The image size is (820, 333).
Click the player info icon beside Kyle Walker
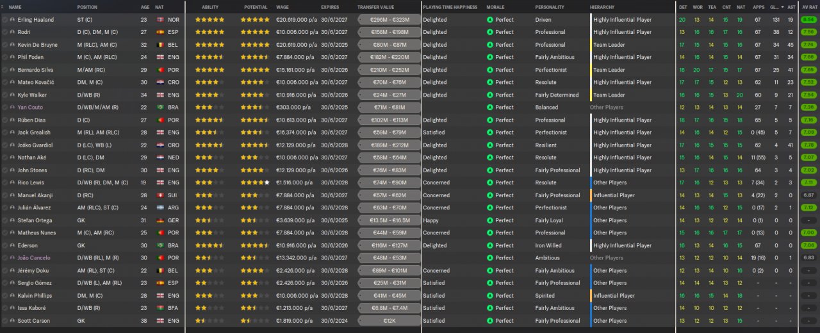point(12,95)
